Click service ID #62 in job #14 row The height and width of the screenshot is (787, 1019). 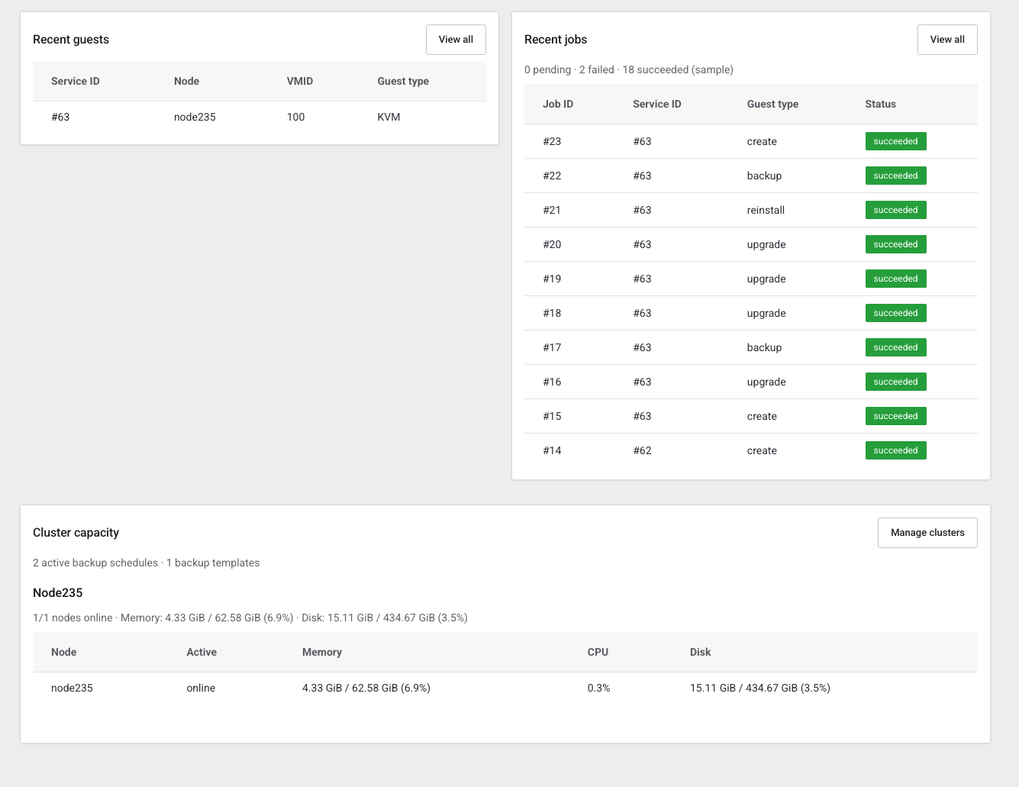tap(642, 450)
